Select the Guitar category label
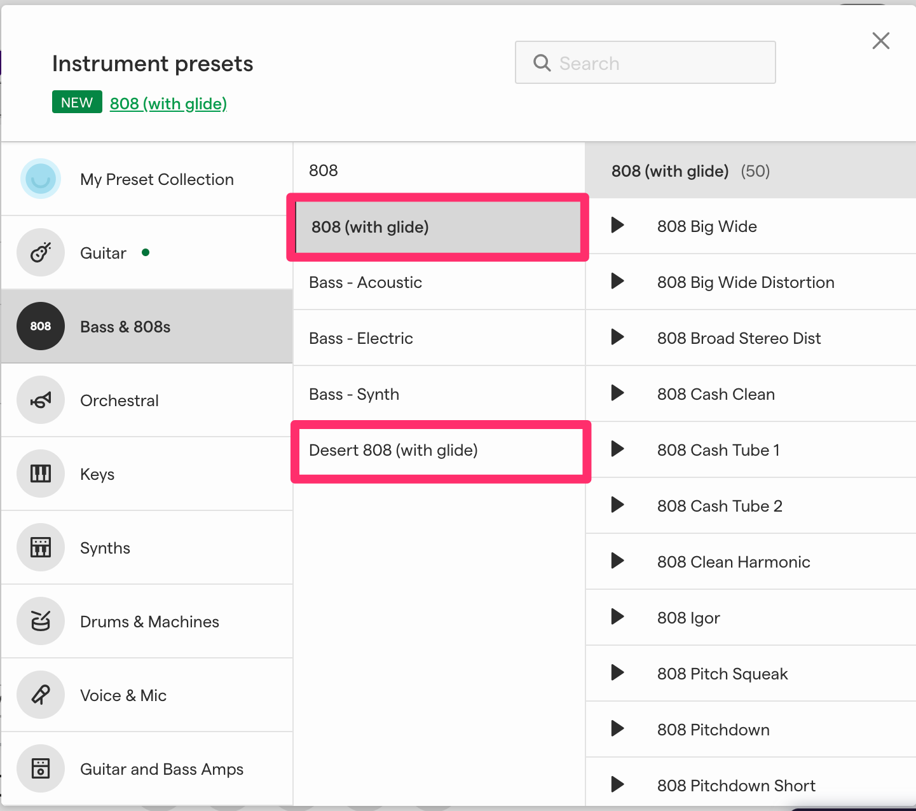916x811 pixels. tap(103, 253)
